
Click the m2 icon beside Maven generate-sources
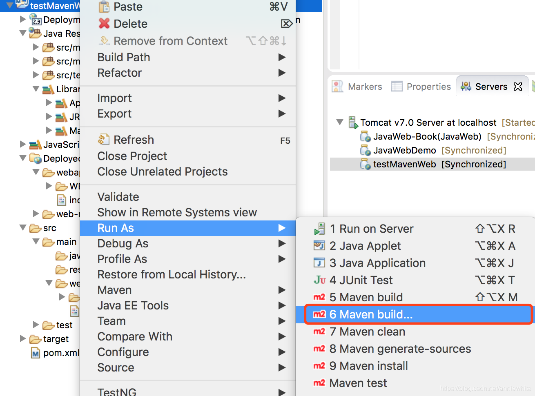[x=319, y=349]
